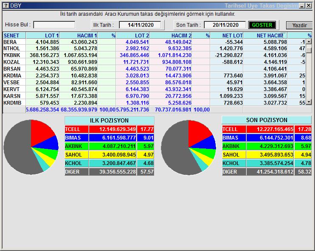
Task: Sort by NET HACIM column header
Action: click(265, 36)
